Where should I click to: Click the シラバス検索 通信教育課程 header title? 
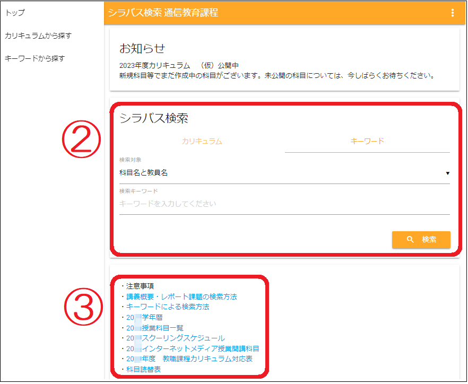[163, 13]
